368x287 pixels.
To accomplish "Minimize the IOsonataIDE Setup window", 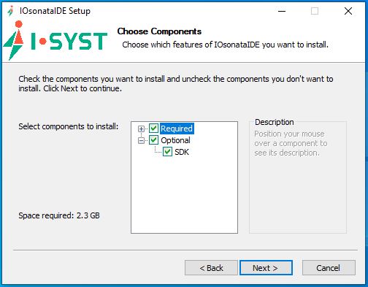I will pos(282,11).
